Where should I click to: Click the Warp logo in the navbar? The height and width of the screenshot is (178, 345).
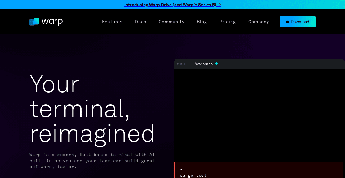46,21
